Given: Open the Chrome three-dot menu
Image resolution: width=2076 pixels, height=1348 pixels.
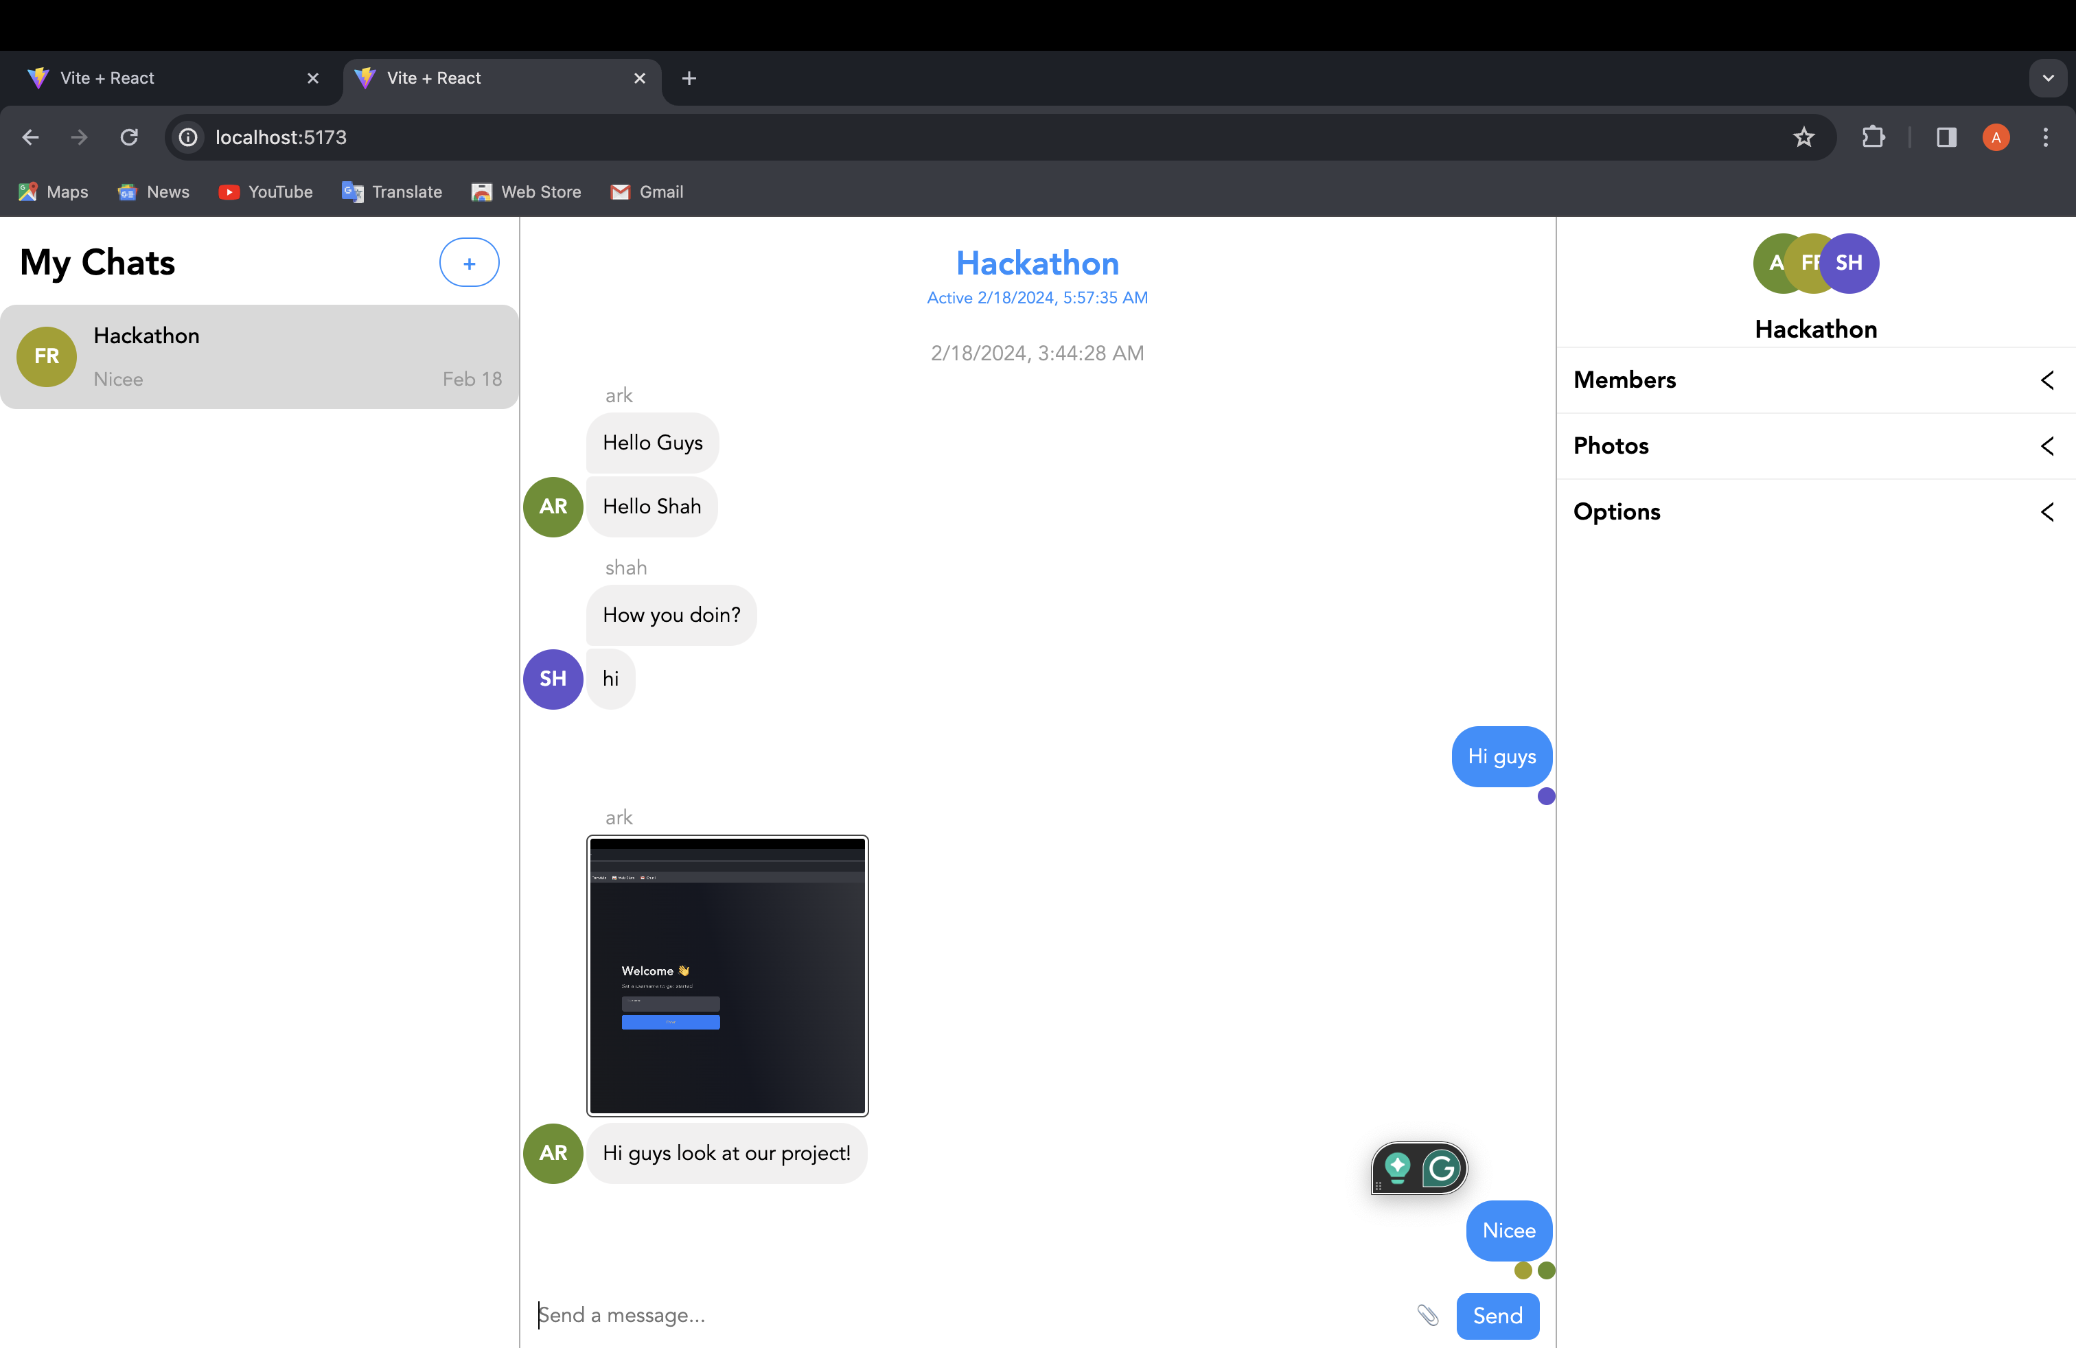Looking at the screenshot, I should coord(2044,137).
